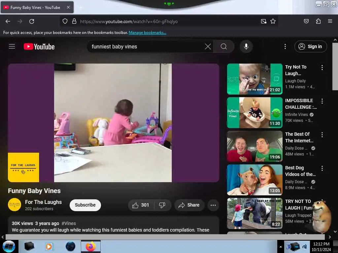The height and width of the screenshot is (253, 338).
Task: Open options for Best Dog Videos
Action: (322, 168)
